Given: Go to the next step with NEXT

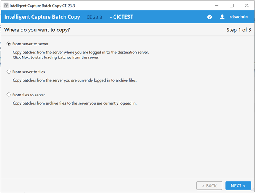Looking at the screenshot, I should (238, 186).
